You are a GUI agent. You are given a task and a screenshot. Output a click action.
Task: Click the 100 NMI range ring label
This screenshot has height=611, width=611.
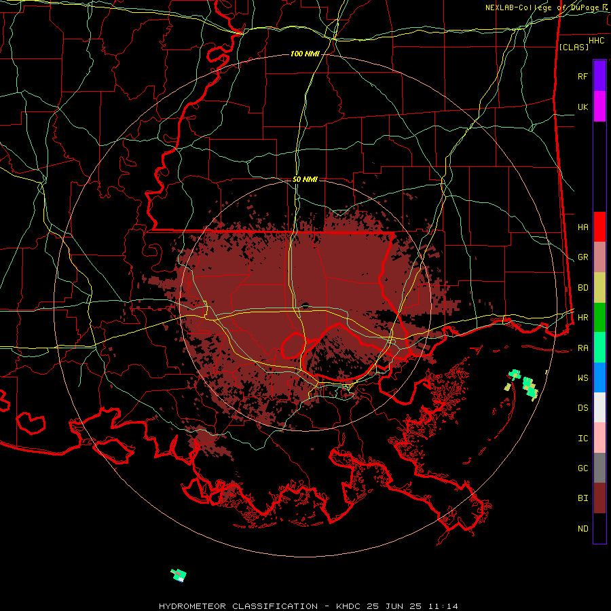pos(305,54)
